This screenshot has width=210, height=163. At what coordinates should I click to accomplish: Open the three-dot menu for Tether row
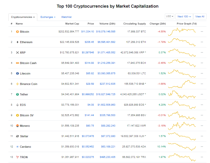202,94
